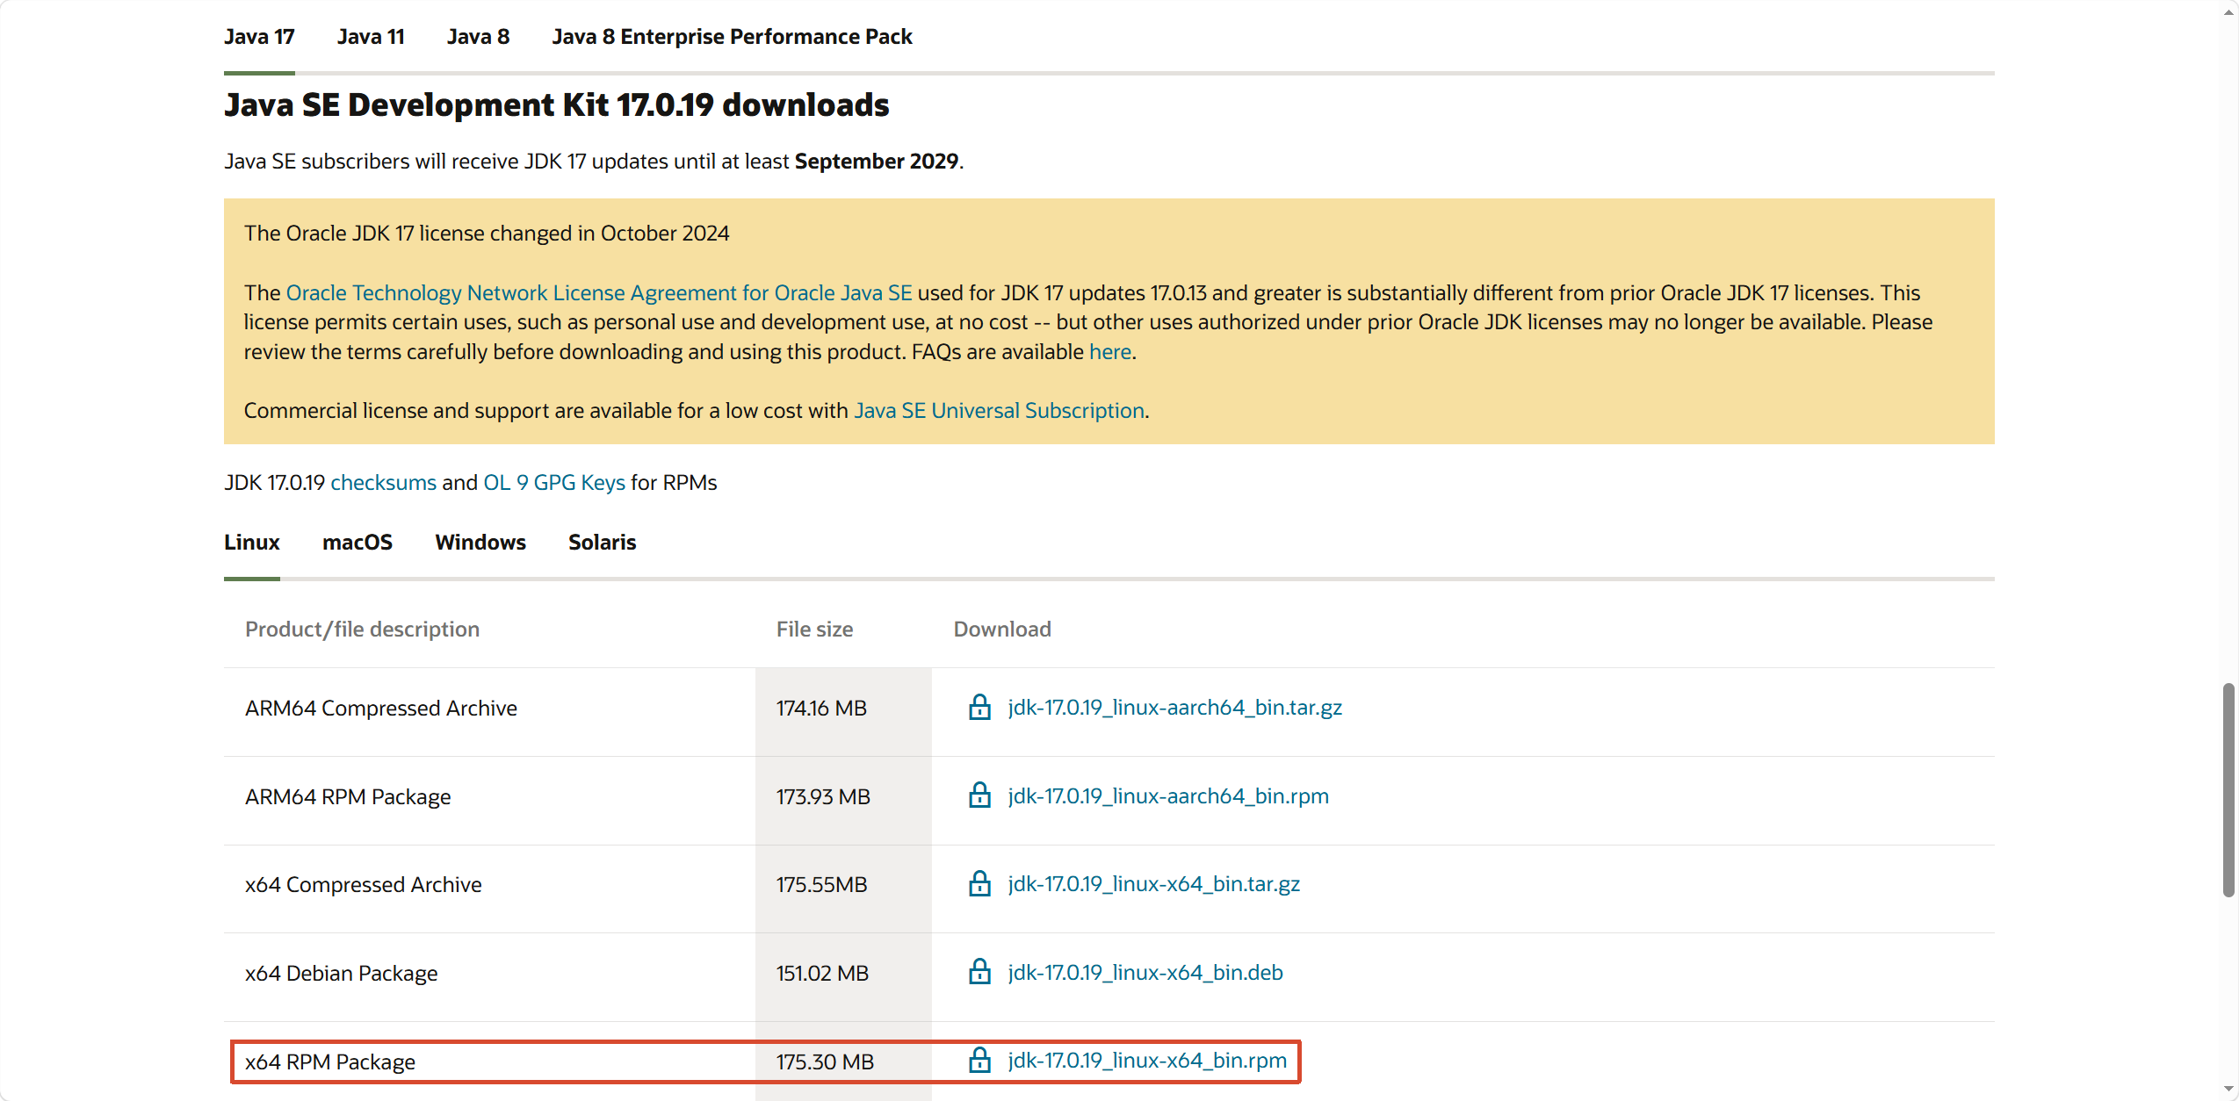Open the FAQs 'here' link
2239x1101 pixels.
[x=1110, y=352]
